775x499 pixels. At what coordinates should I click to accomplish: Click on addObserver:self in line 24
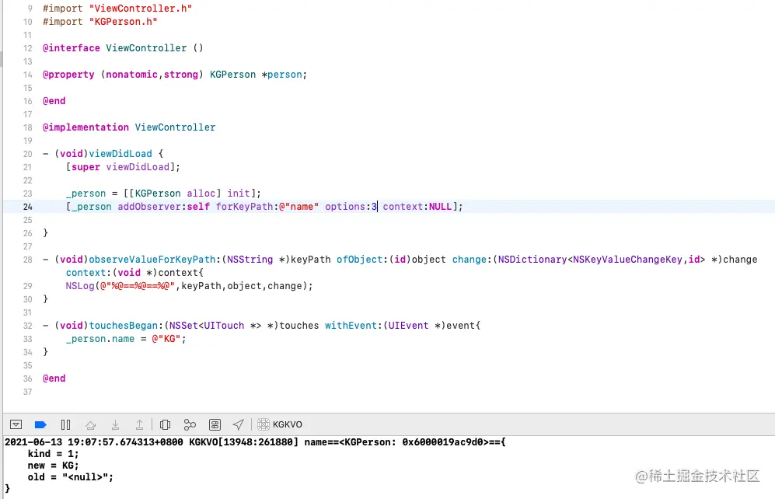(x=163, y=207)
